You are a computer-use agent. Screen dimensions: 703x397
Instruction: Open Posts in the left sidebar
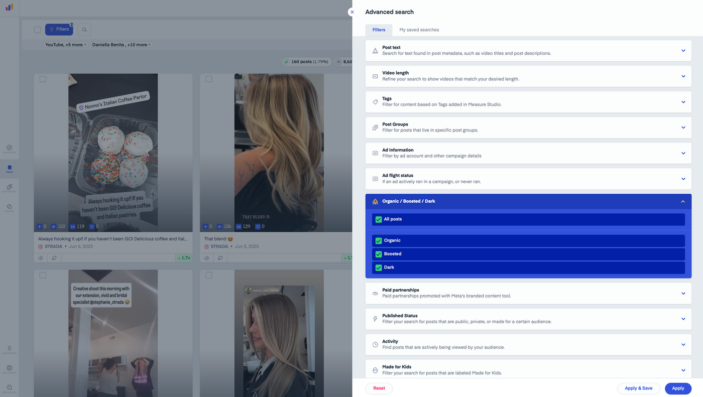click(x=10, y=169)
